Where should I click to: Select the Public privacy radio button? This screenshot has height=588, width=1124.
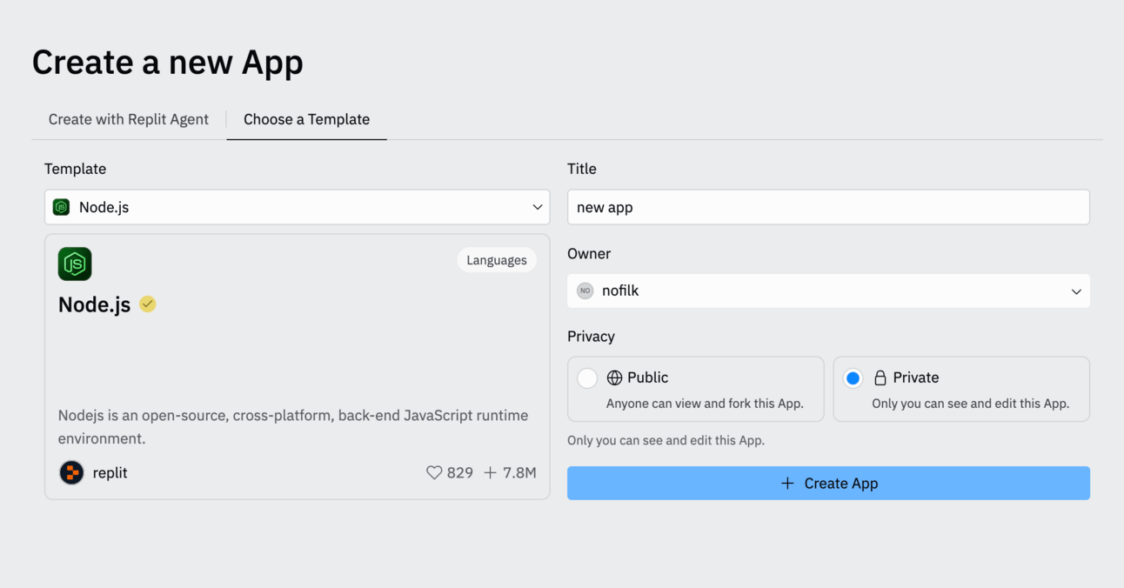[587, 378]
